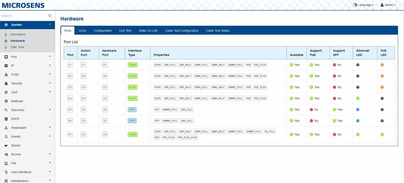Open the Language dropdown
The image size is (404, 183).
point(363,5)
